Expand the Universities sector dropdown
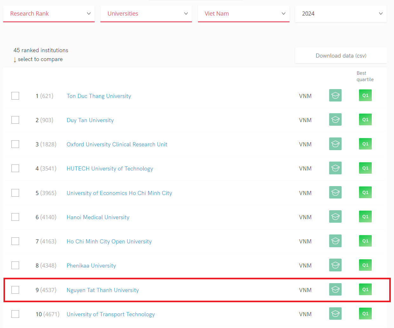Image resolution: width=394 pixels, height=328 pixels. coord(146,14)
